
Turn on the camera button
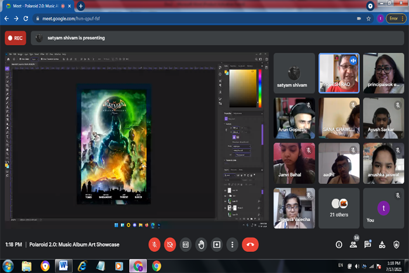tap(170, 244)
